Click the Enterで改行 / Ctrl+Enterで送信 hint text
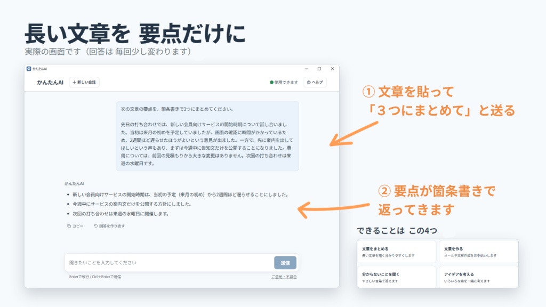This screenshot has width=546, height=307. coord(95,277)
